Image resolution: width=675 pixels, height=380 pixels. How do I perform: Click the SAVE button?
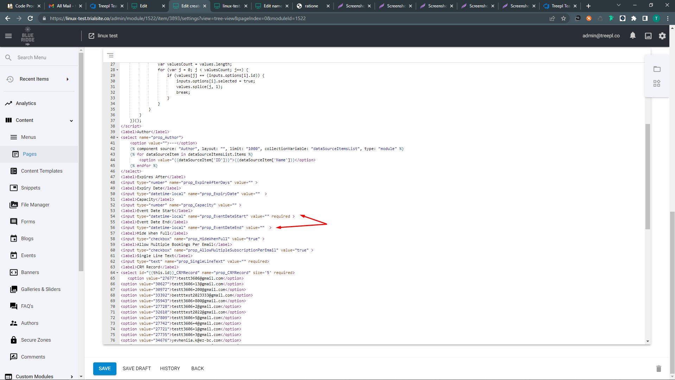105,369
